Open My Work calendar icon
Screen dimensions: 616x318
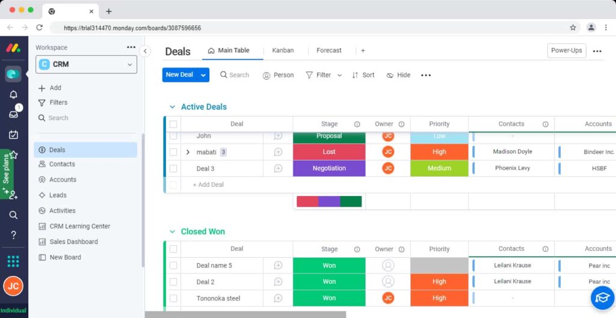click(13, 135)
